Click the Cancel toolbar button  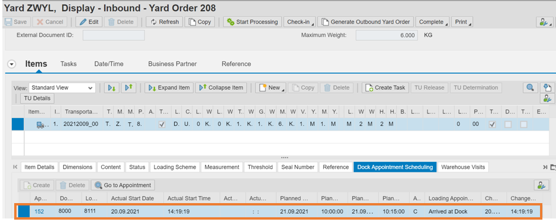(50, 22)
